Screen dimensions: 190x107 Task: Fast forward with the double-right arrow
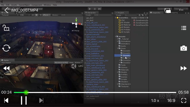tap(183, 68)
